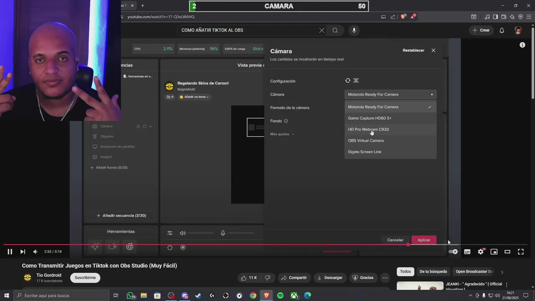Select the Todos filter chip
Screen dimensions: 535x301
pos(405,272)
